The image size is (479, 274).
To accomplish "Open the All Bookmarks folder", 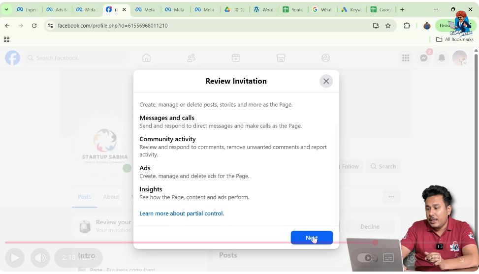I will click(455, 39).
